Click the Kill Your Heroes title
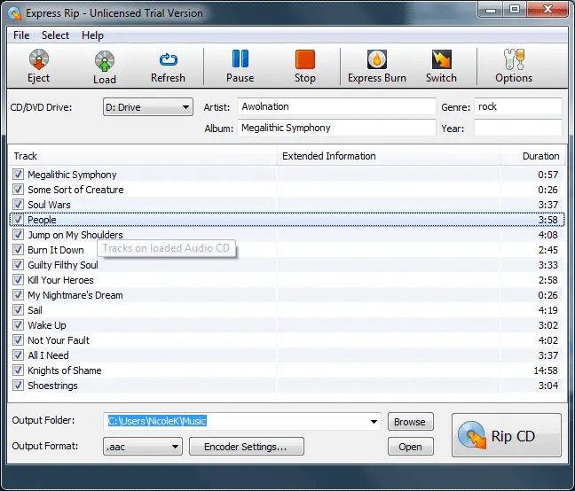The width and height of the screenshot is (575, 491). pos(61,280)
